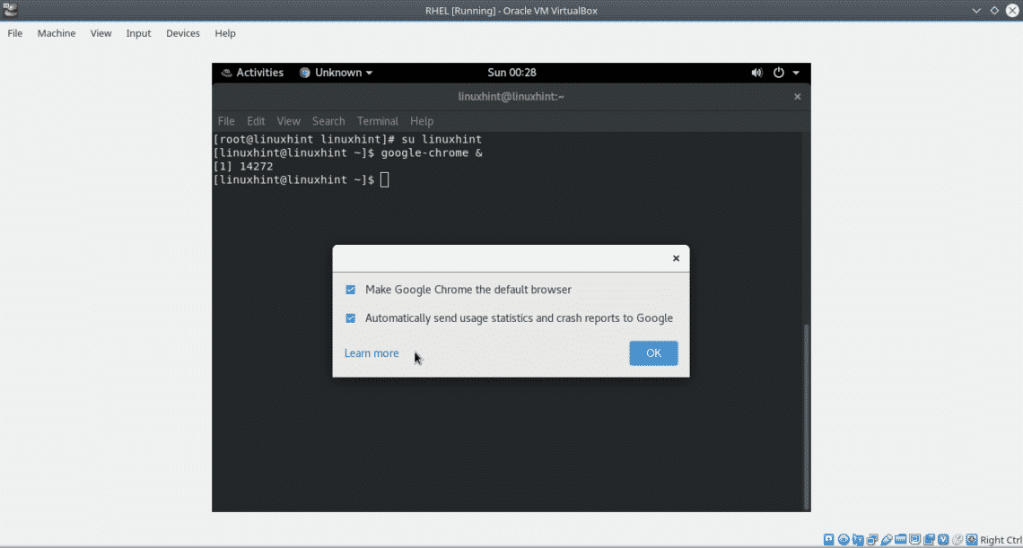This screenshot has width=1023, height=548.
Task: Click the GNOME power icon in top bar
Action: [778, 73]
